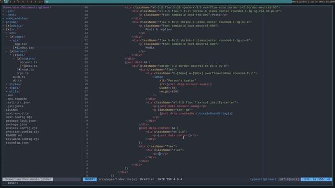Open the api folder under pages
Image resolution: width=335 pixels, height=188 pixels.
[x=16, y=40]
